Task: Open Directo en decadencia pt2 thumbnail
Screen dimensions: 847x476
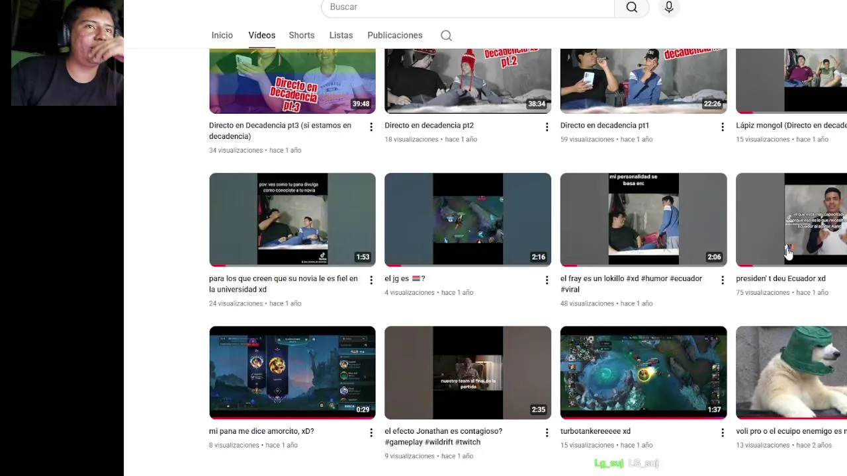Action: pyautogui.click(x=468, y=81)
